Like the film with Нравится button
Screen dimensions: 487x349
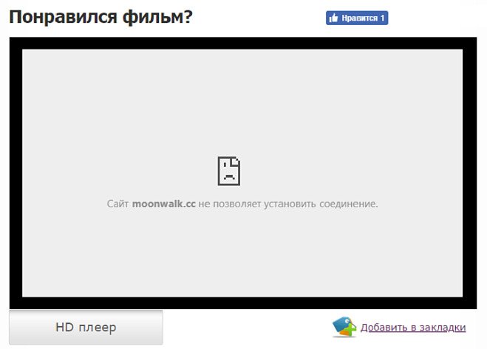point(357,18)
